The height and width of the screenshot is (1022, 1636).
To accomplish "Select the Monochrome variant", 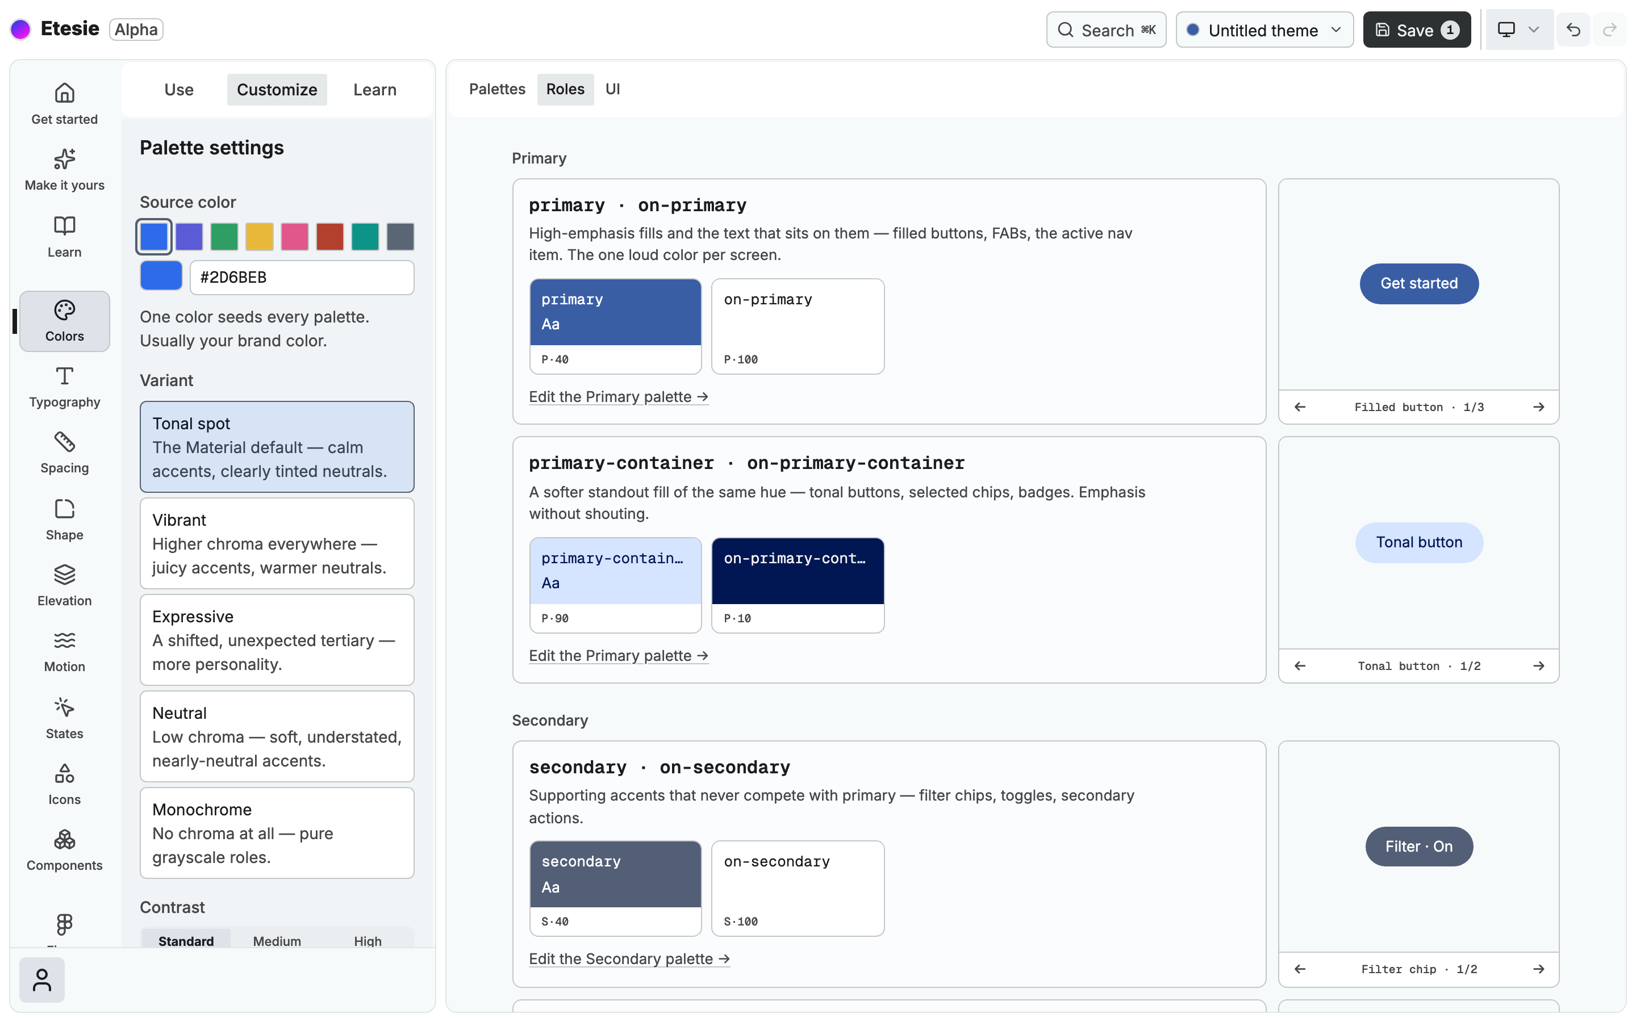I will [277, 833].
